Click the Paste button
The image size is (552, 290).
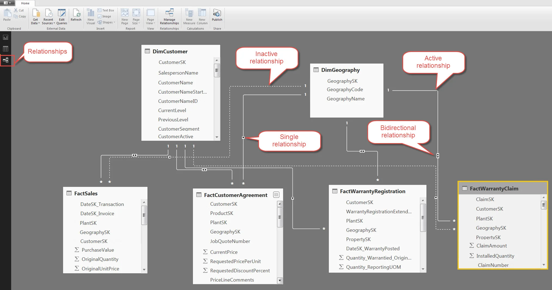click(x=7, y=15)
